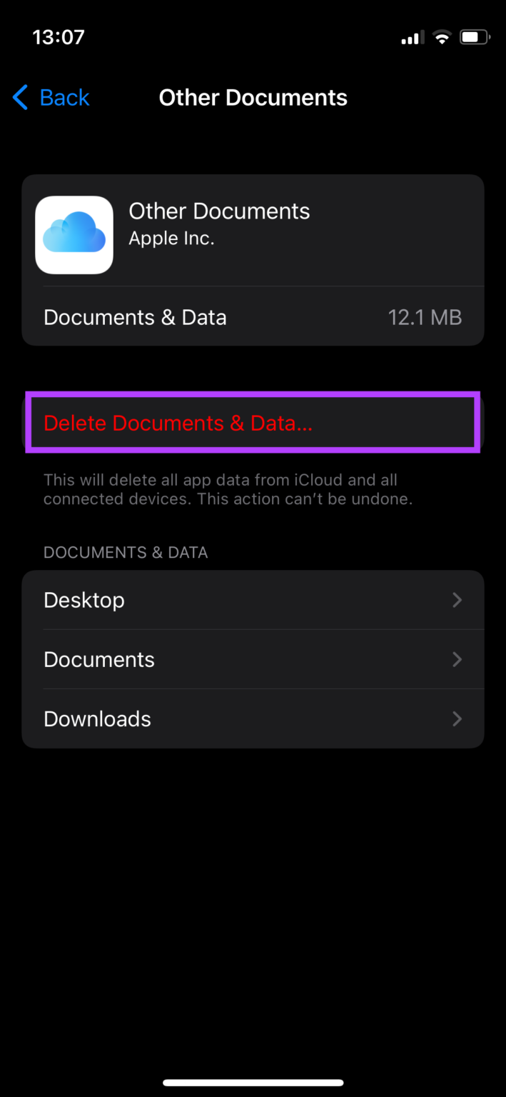Tap the clock in the status bar
This screenshot has height=1097, width=506.
(x=58, y=36)
